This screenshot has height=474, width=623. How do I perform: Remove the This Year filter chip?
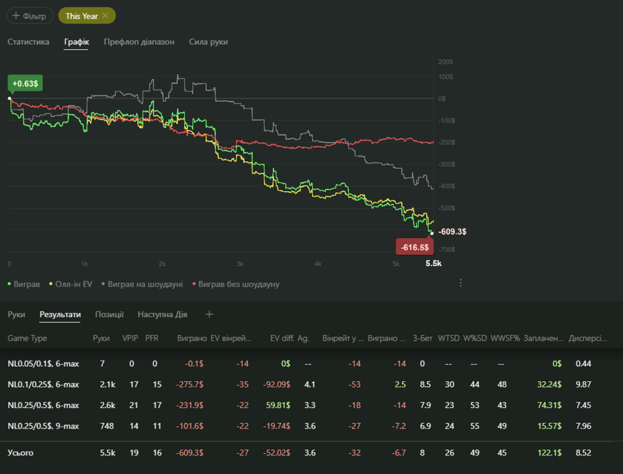click(x=105, y=16)
